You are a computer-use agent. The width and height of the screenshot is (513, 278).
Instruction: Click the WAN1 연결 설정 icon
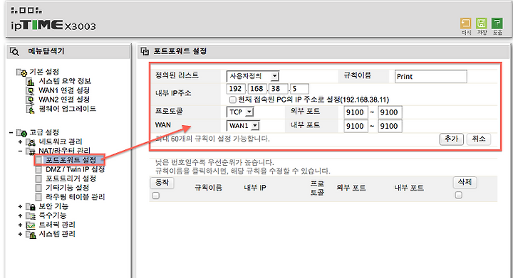pos(31,90)
